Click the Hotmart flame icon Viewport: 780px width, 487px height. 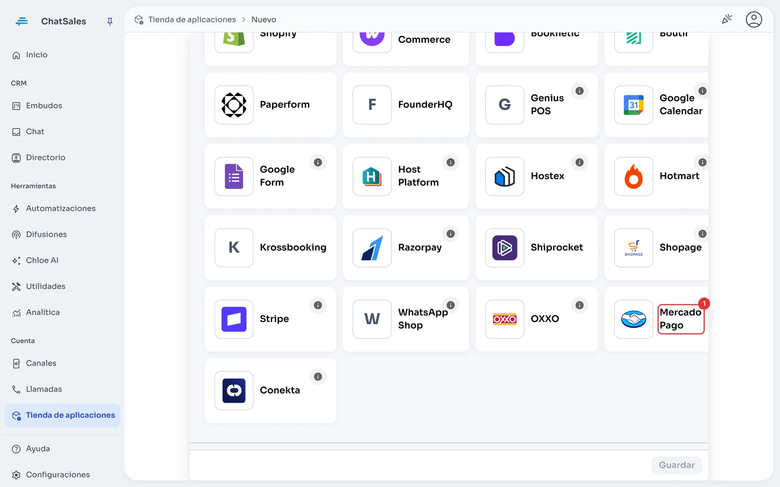pos(634,176)
